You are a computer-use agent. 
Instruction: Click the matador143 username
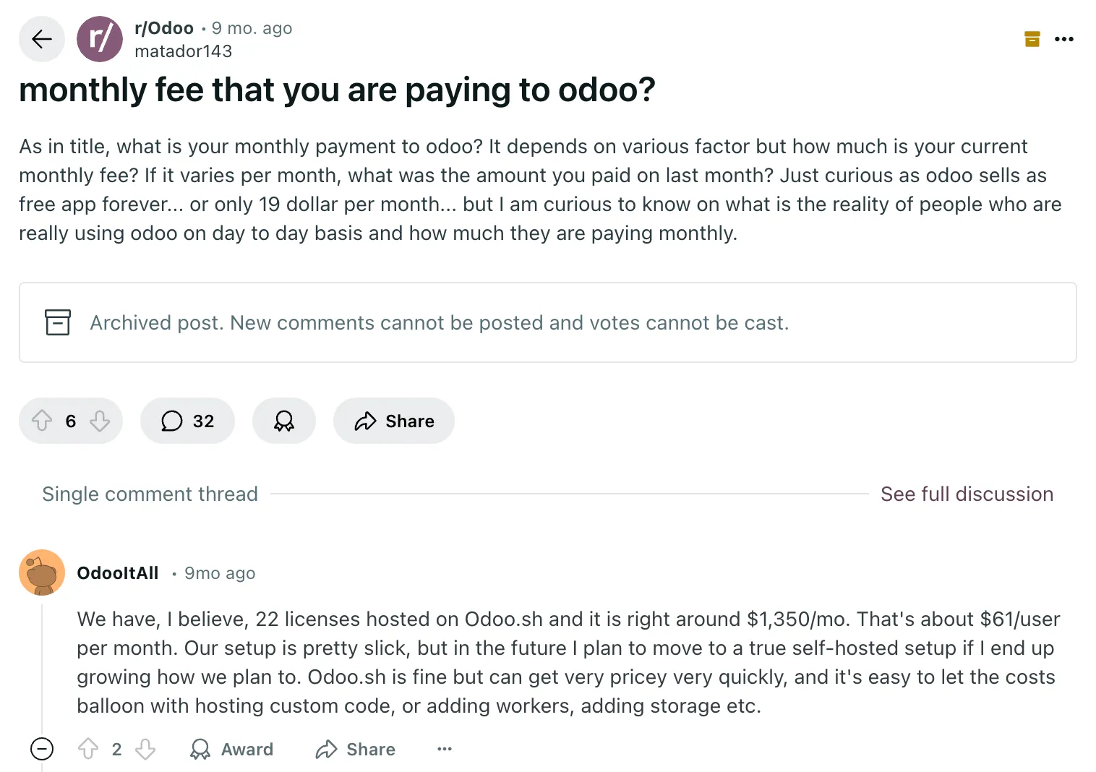coord(184,51)
